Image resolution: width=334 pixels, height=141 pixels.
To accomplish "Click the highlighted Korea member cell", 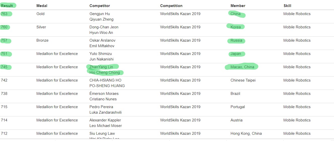I will pyautogui.click(x=236, y=27).
